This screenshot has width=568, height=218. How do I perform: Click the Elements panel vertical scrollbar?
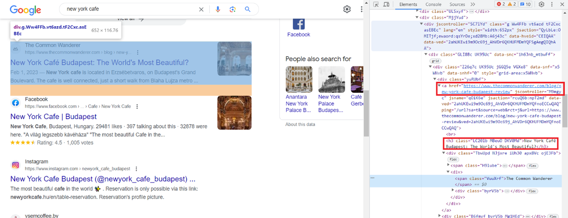(x=565, y=110)
